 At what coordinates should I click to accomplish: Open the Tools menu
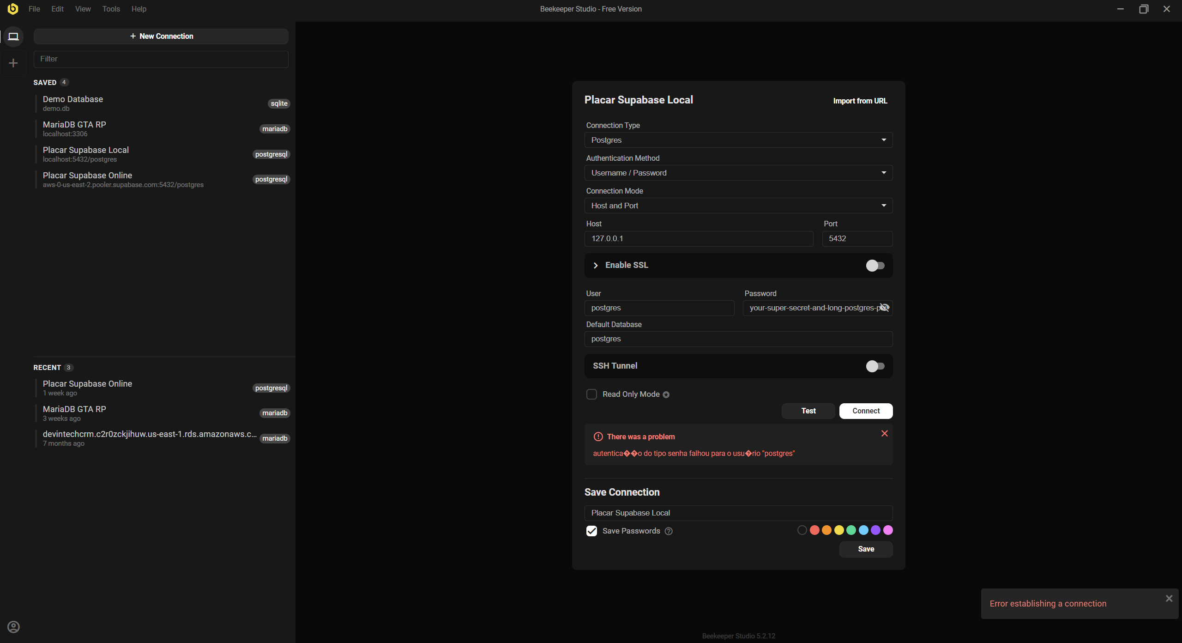tap(111, 9)
